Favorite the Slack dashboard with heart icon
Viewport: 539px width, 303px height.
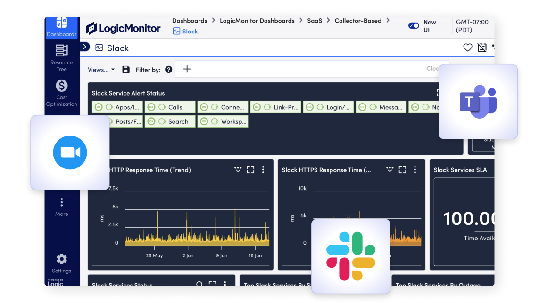pos(467,48)
